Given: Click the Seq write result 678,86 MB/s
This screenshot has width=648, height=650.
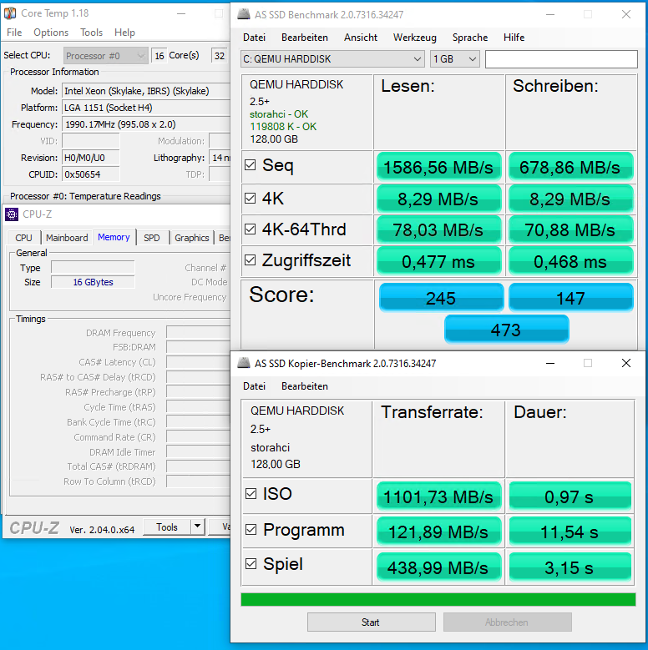Looking at the screenshot, I should (x=570, y=167).
